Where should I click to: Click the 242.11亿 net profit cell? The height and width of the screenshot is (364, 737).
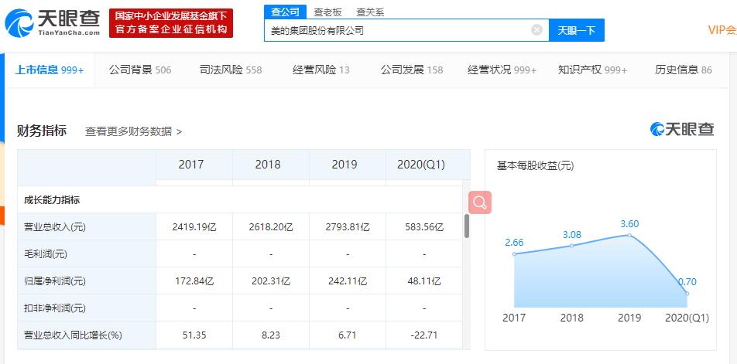[x=348, y=281]
